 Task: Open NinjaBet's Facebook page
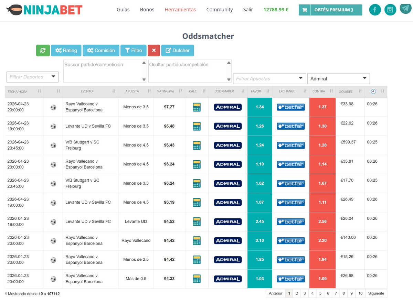(375, 10)
